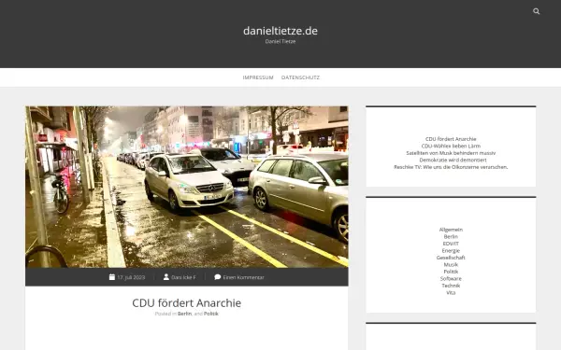
Task: Open the Impressum menu item
Action: 258,77
